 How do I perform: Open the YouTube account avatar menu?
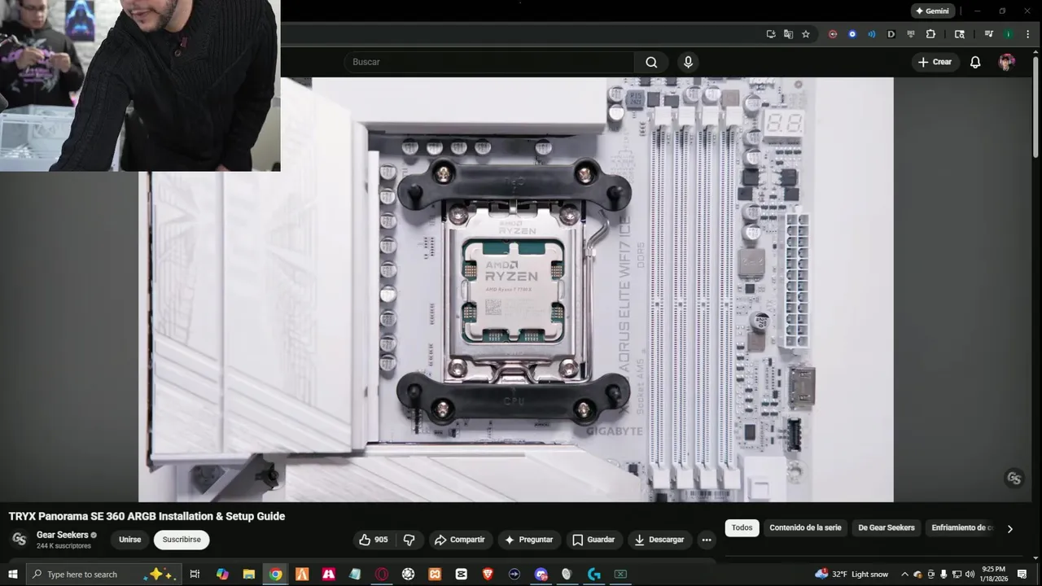tap(1007, 62)
